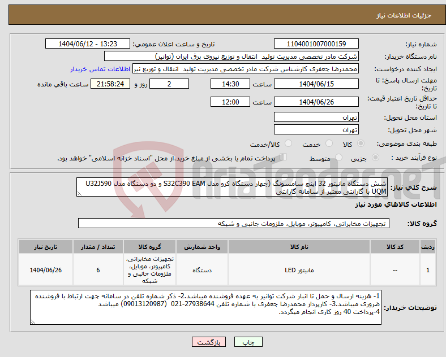This screenshot has height=357, width=446.
Task: Click the گروه کالا table column header
Action: tap(149, 247)
